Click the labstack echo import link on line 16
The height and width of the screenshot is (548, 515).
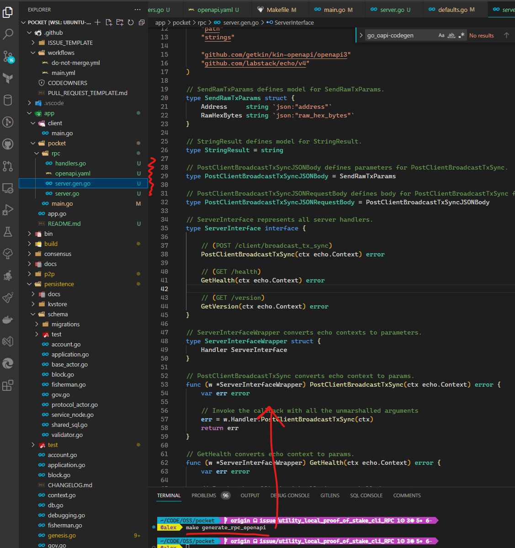[255, 63]
